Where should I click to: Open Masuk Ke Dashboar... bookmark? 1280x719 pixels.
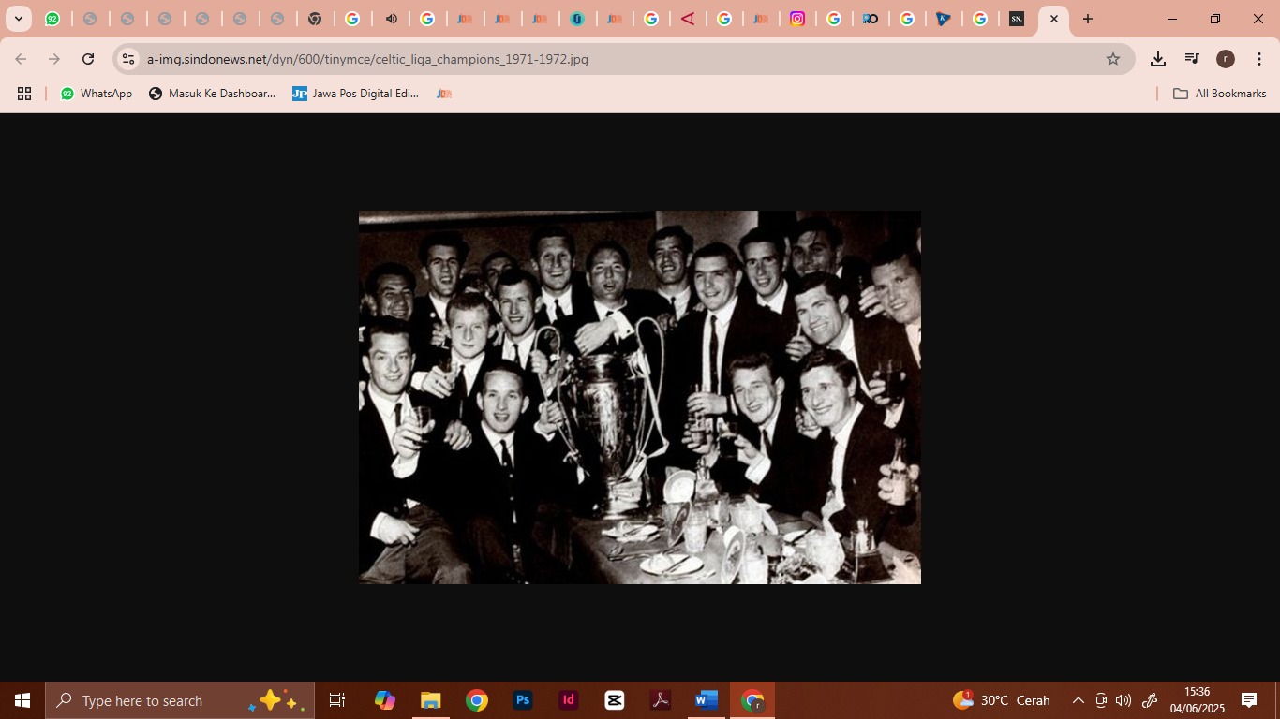[x=212, y=94]
